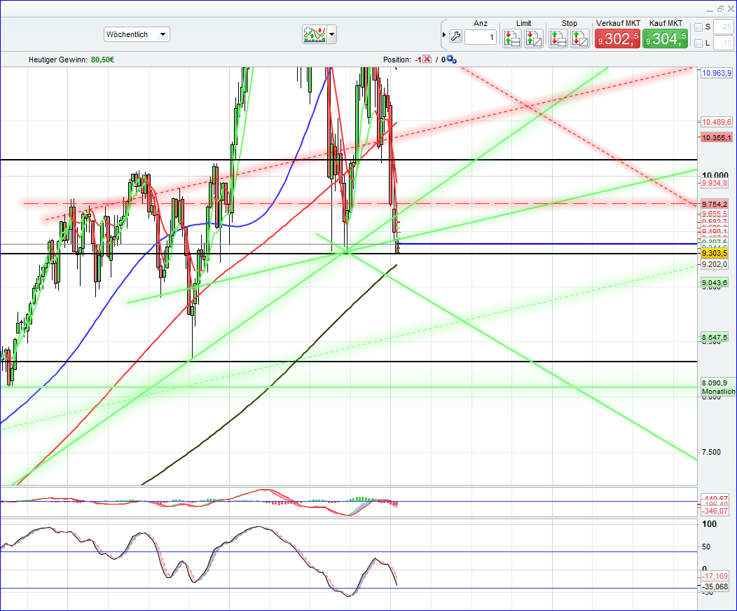Enable the L checkbox
737x611 pixels.
698,43
